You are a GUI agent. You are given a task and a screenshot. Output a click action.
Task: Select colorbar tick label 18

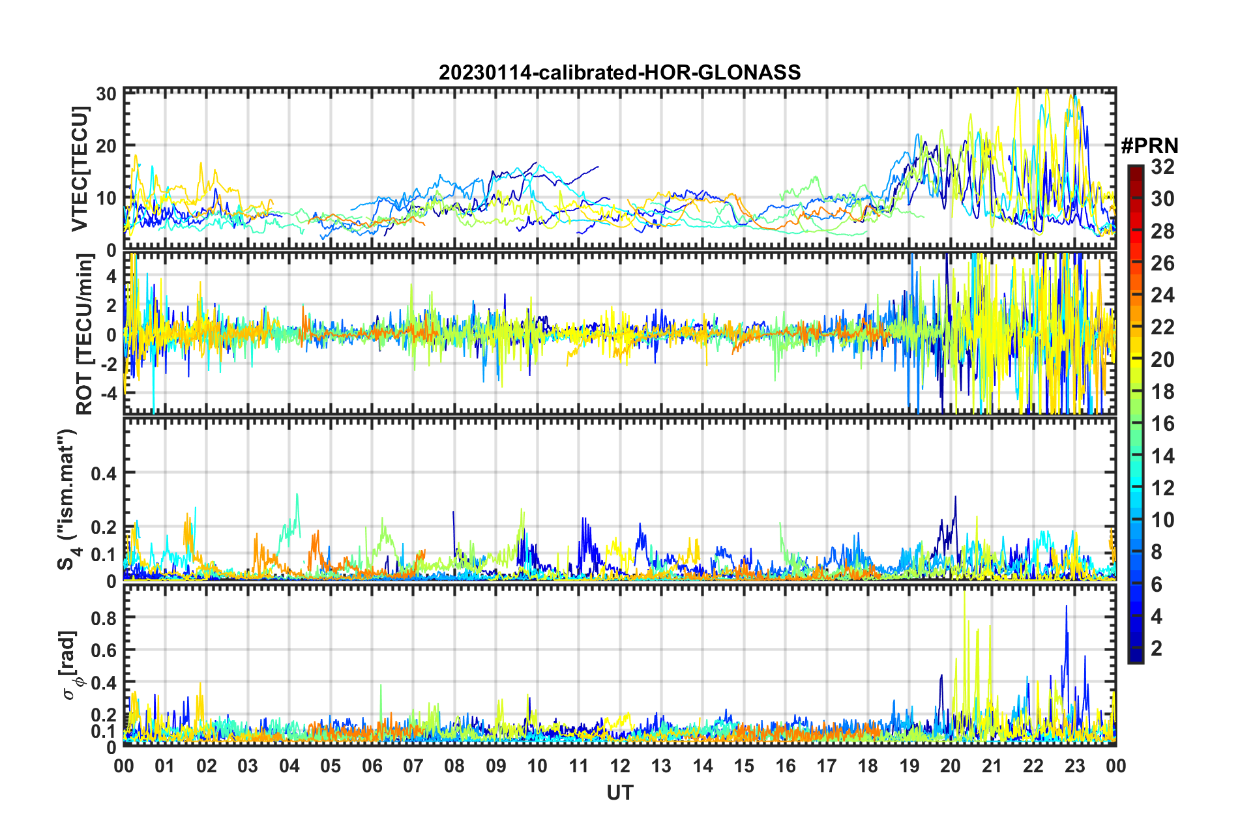pyautogui.click(x=1162, y=392)
